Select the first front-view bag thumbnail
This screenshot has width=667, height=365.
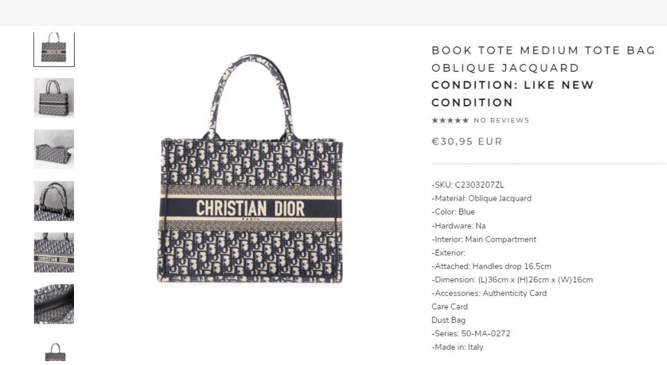coord(54,49)
